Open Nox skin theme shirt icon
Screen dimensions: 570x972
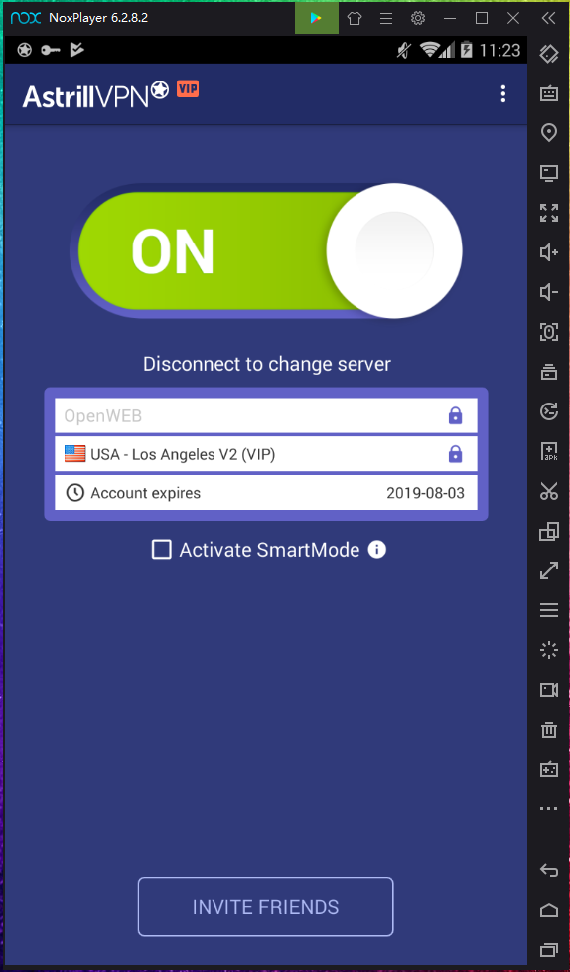point(355,19)
